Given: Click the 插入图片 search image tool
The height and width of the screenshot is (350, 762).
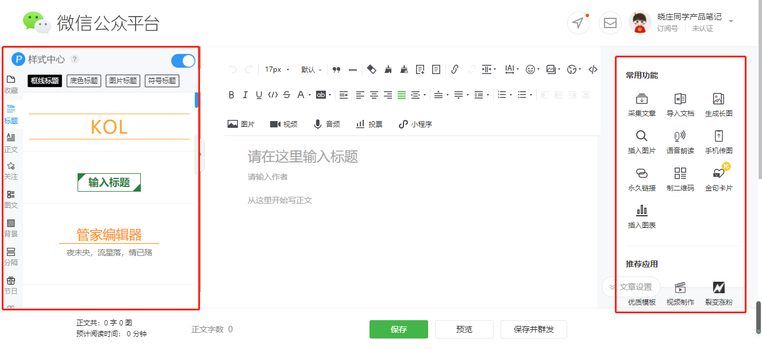Looking at the screenshot, I should [642, 142].
